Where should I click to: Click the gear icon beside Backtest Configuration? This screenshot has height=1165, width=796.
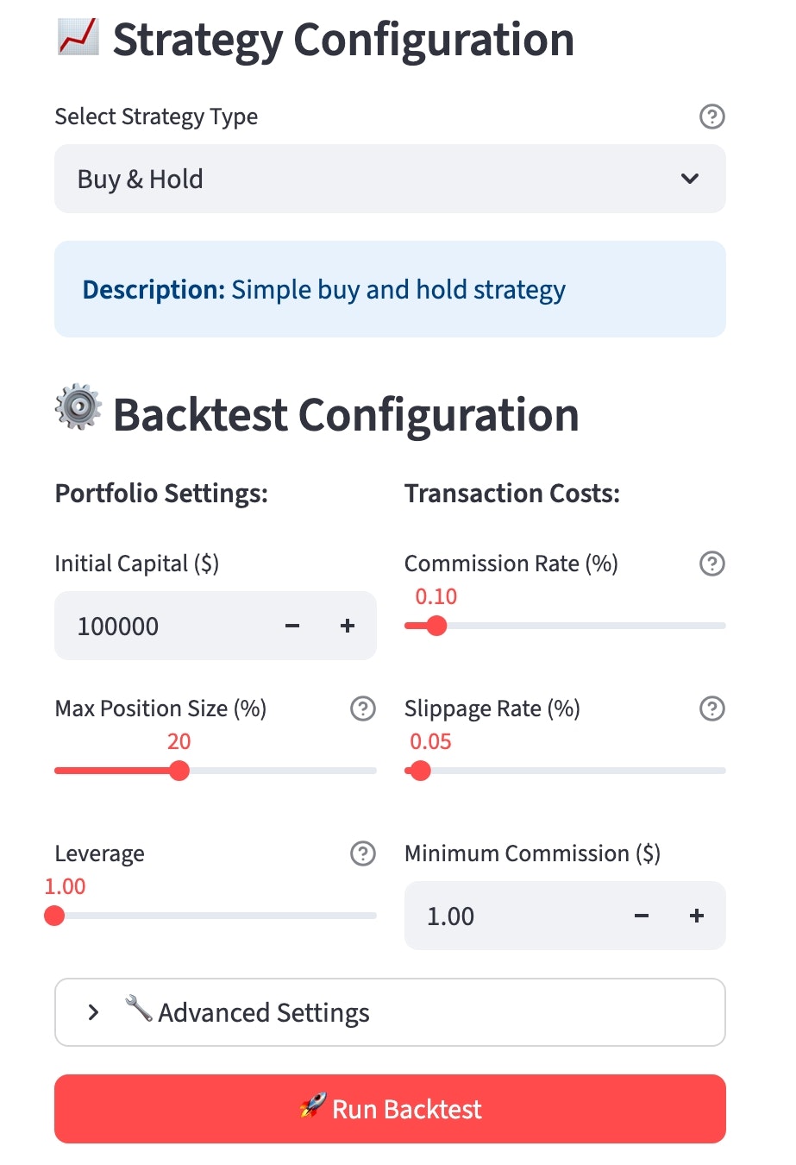click(x=78, y=409)
